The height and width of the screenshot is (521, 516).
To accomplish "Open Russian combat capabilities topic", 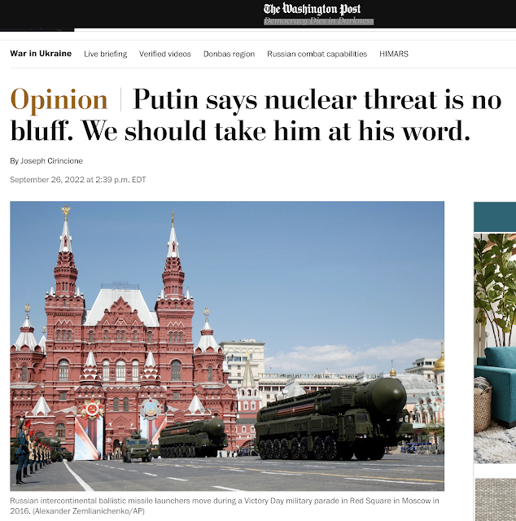I will (x=317, y=54).
